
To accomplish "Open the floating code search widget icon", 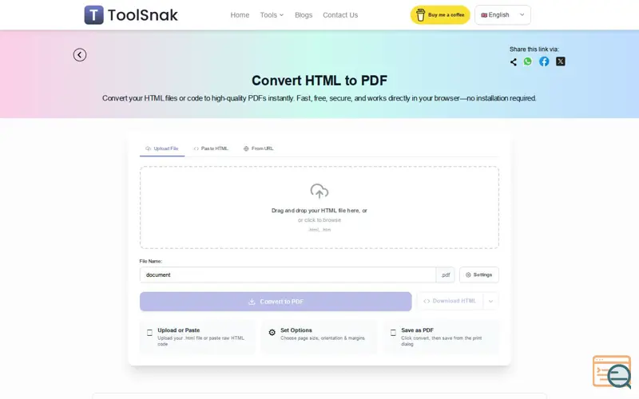I will 612,371.
